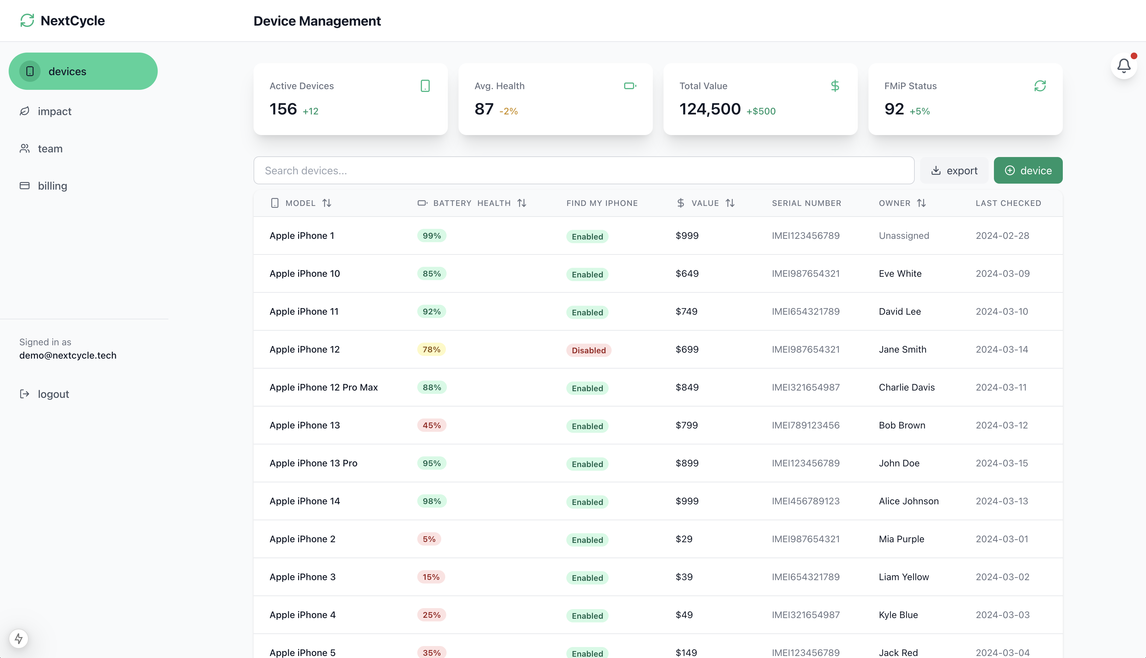The height and width of the screenshot is (658, 1146).
Task: Click owner Charlie Davis
Action: [906, 387]
